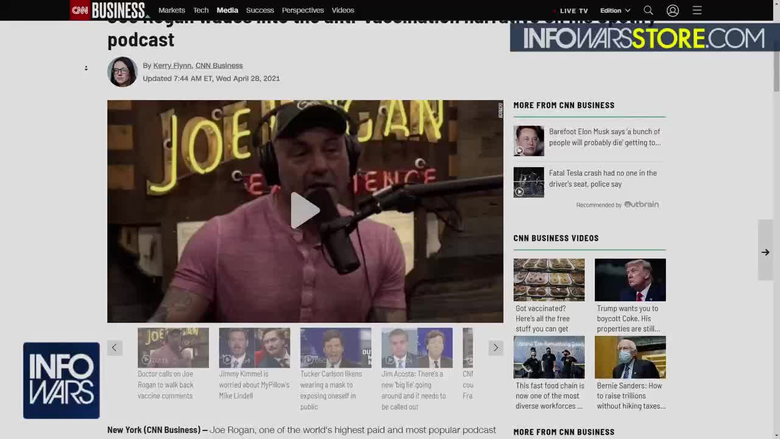Click the 'Updated 7:44 AM ET' timestamp
Viewport: 780px width, 439px height.
click(211, 78)
